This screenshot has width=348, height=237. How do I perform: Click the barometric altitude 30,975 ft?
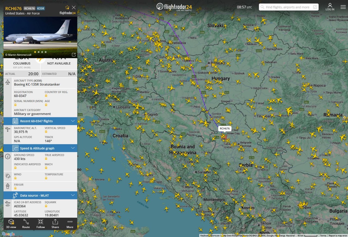21,132
